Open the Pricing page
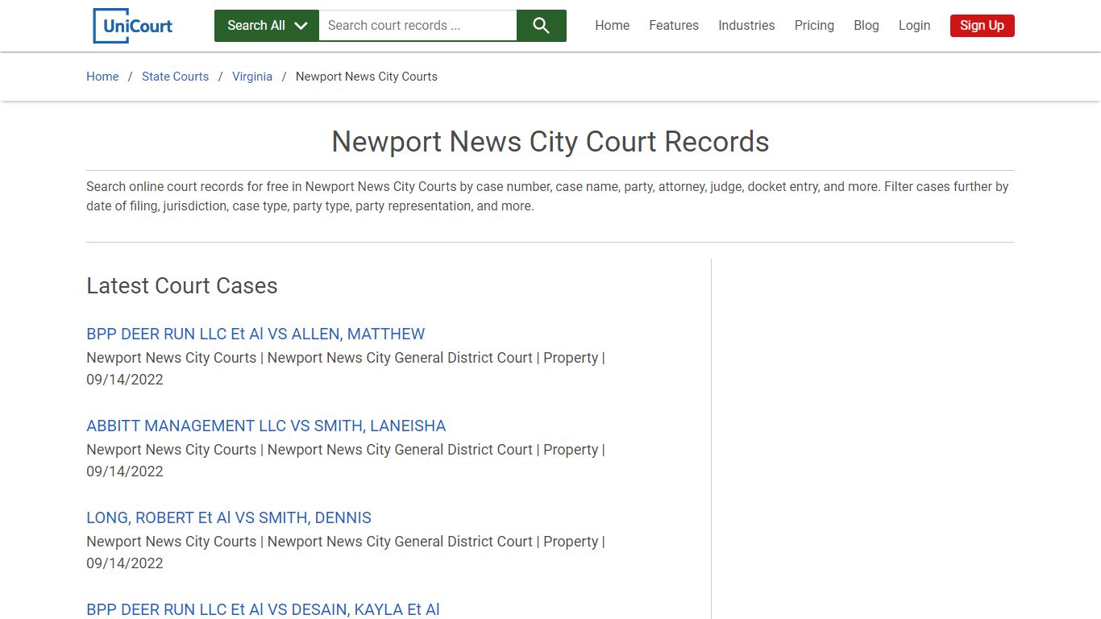This screenshot has height=619, width=1101. (x=814, y=26)
